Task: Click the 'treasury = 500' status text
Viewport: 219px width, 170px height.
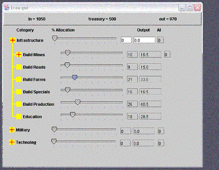Action: tap(102, 19)
